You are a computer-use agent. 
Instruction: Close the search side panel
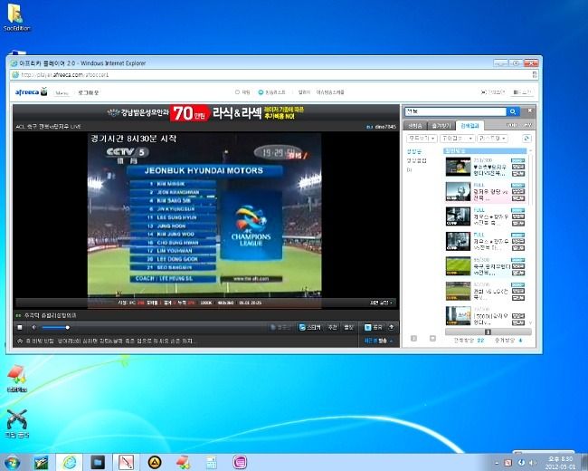(530, 111)
